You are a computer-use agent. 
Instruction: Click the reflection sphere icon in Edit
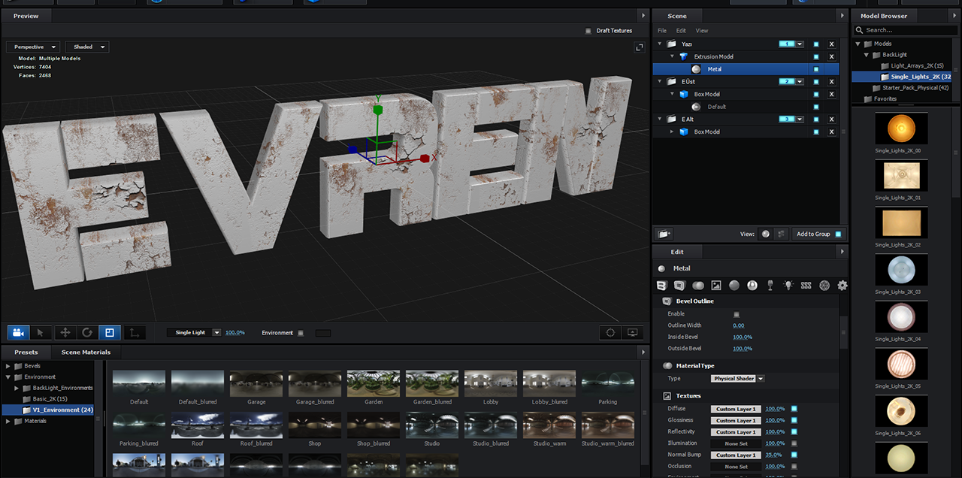click(752, 286)
